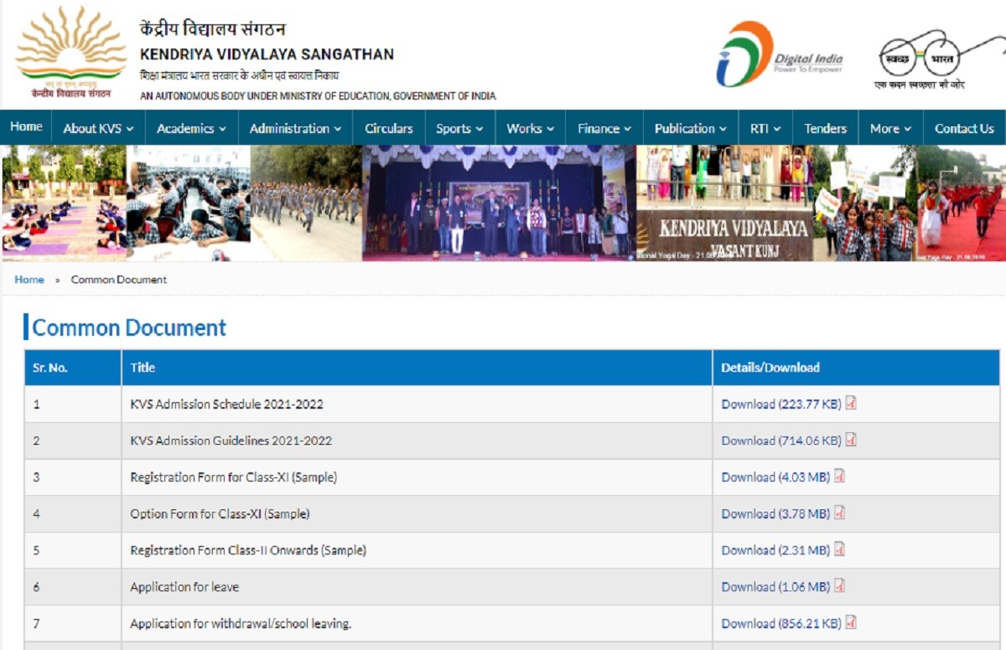Expand the Academics dropdown menu
The image size is (1006, 650).
click(191, 128)
